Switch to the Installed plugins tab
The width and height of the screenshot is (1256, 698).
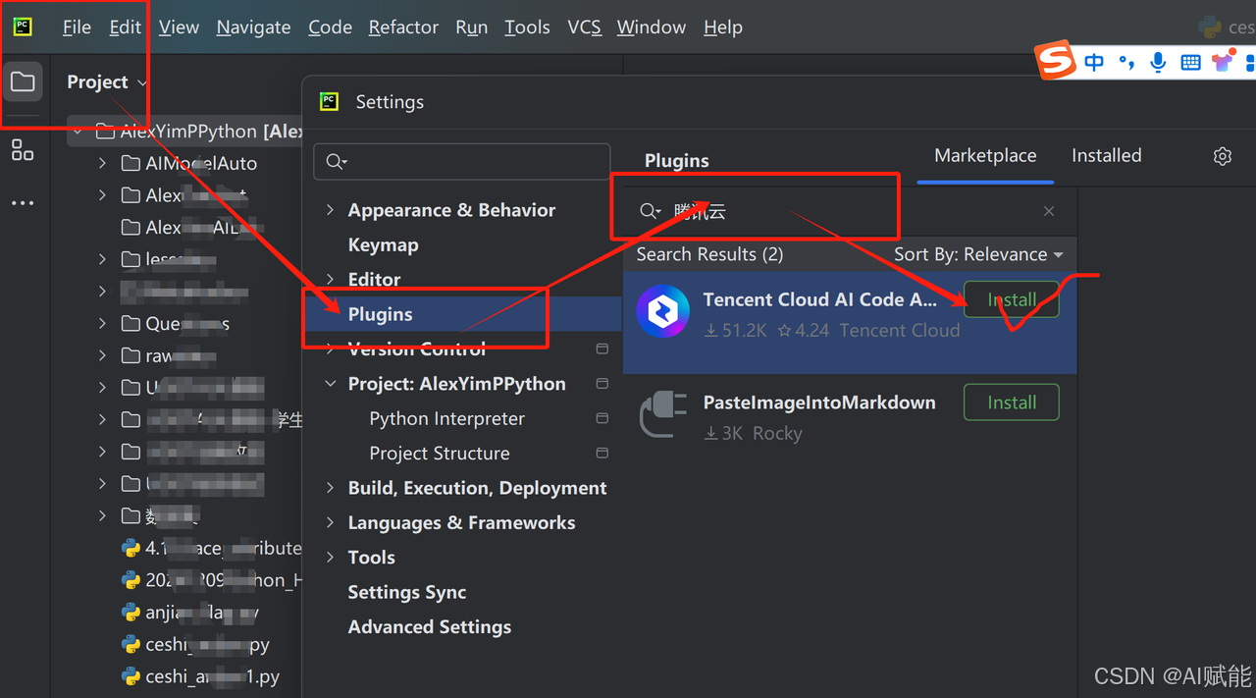click(1106, 155)
